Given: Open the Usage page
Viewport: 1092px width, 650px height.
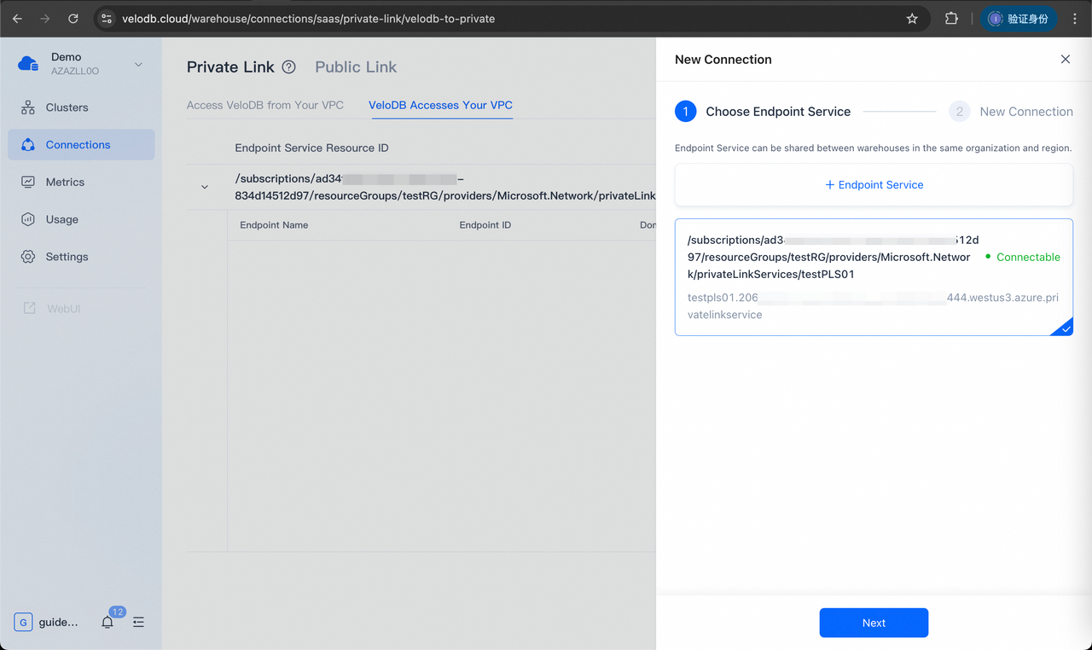Looking at the screenshot, I should click(60, 219).
